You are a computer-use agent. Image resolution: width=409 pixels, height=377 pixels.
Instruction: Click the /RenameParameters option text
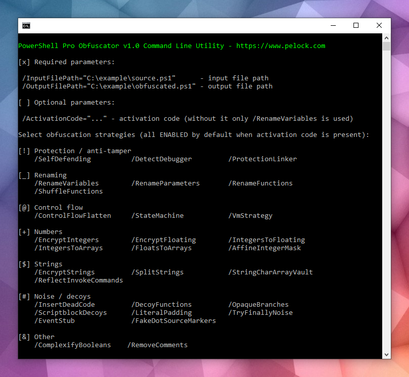166,183
